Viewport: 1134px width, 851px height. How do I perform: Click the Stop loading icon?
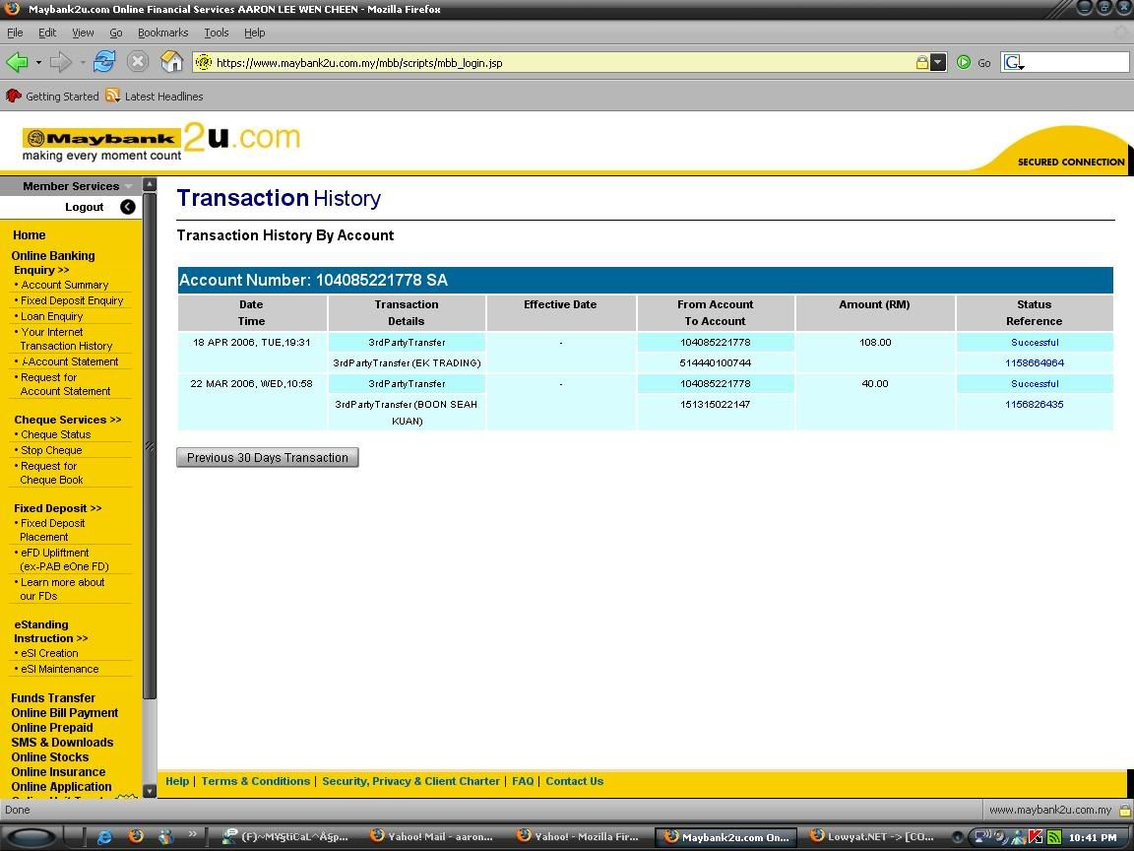click(x=138, y=62)
